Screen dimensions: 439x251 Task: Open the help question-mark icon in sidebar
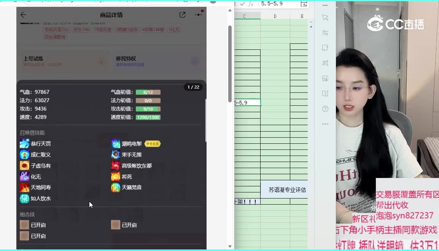pos(325,108)
